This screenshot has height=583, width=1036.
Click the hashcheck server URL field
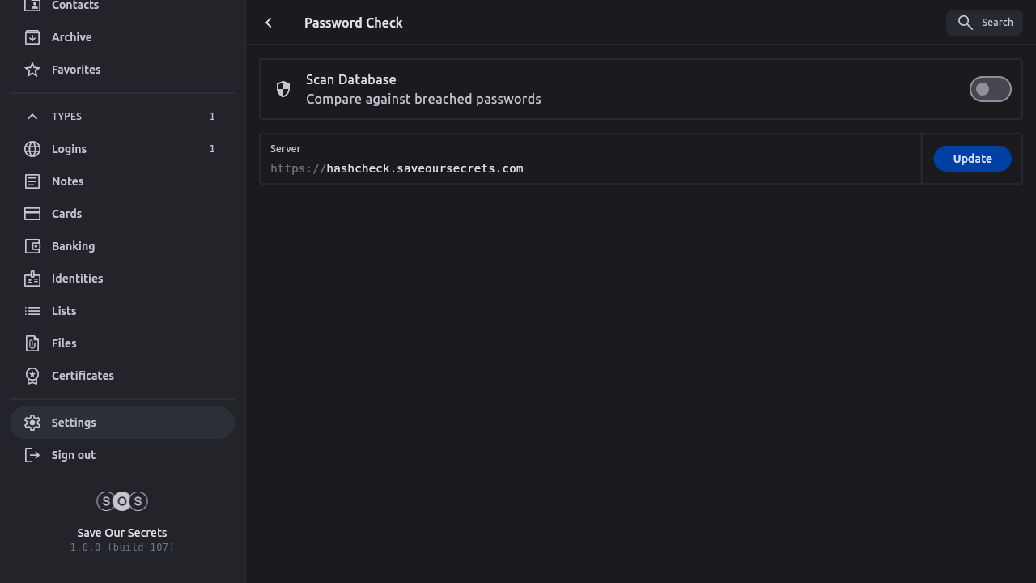591,168
